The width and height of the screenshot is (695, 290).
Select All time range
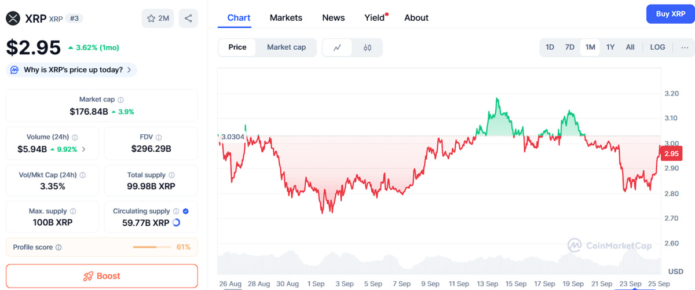630,47
